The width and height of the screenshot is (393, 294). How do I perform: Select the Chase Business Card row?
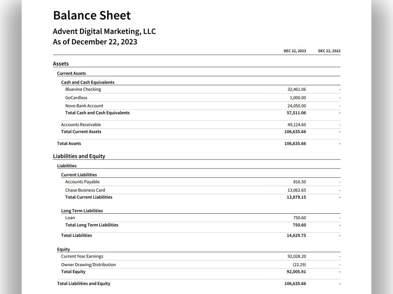(203, 190)
